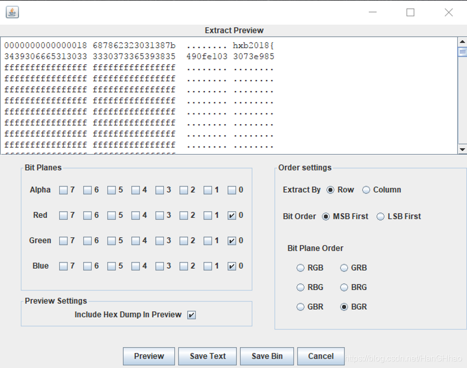467x368 pixels.
Task: Choose GBR bit plane order
Action: coord(301,307)
